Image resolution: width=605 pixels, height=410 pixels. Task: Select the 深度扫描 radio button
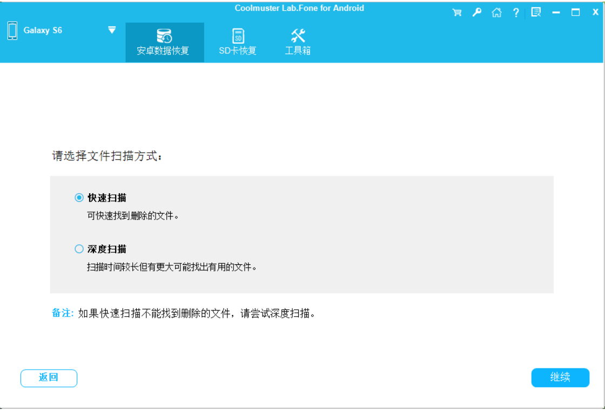click(x=79, y=249)
